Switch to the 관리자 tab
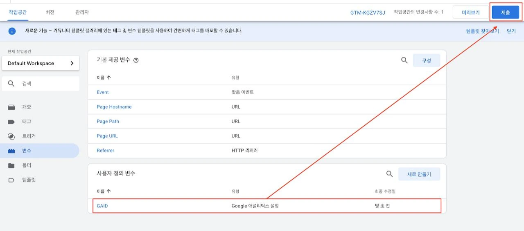Image resolution: width=524 pixels, height=231 pixels. tap(82, 12)
